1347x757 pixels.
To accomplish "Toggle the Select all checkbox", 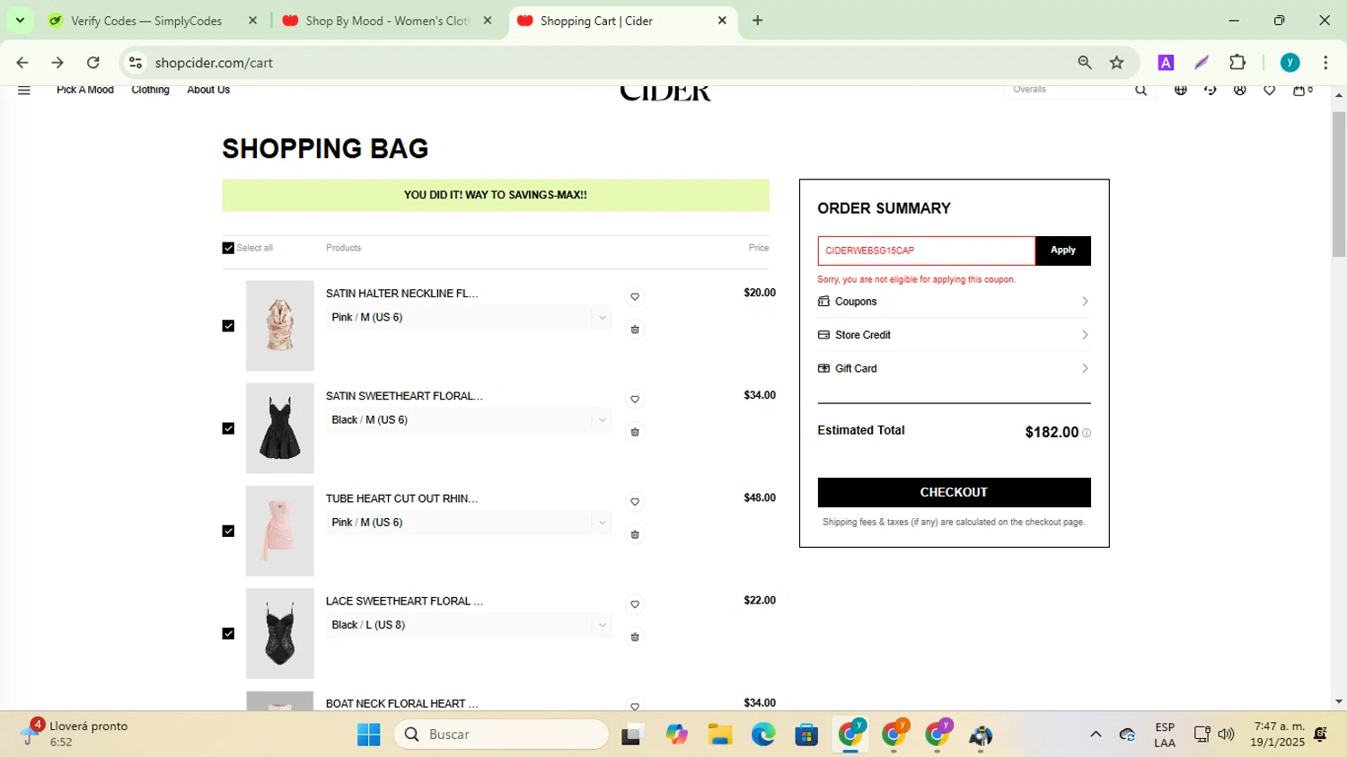I will tap(228, 248).
